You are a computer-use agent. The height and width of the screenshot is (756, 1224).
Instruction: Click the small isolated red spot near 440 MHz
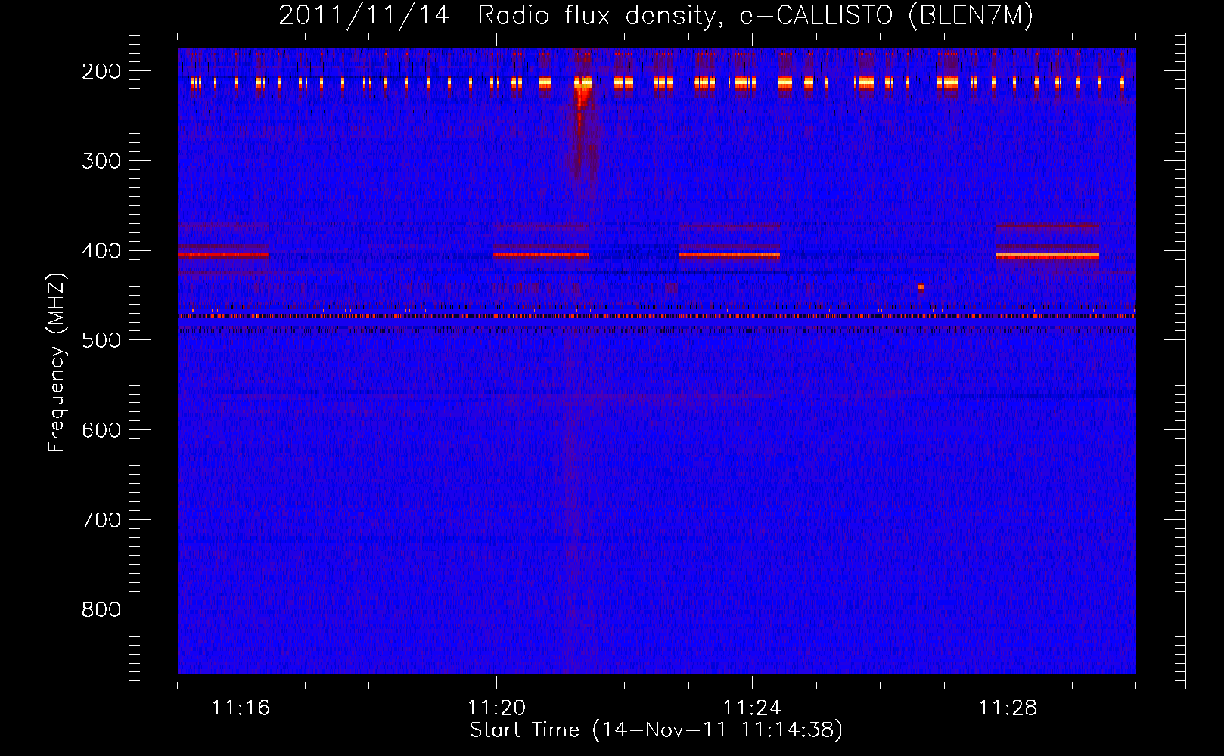point(921,287)
